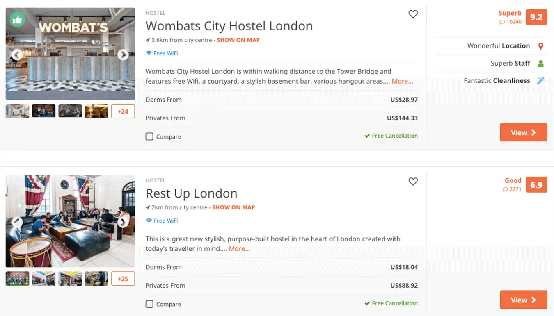Show previous Rest Up London photo
Image resolution: width=554 pixels, height=316 pixels.
pyautogui.click(x=17, y=222)
